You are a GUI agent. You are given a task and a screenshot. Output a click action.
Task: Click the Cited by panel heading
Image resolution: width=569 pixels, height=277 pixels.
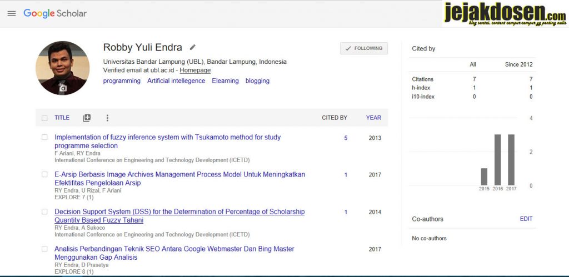(423, 49)
